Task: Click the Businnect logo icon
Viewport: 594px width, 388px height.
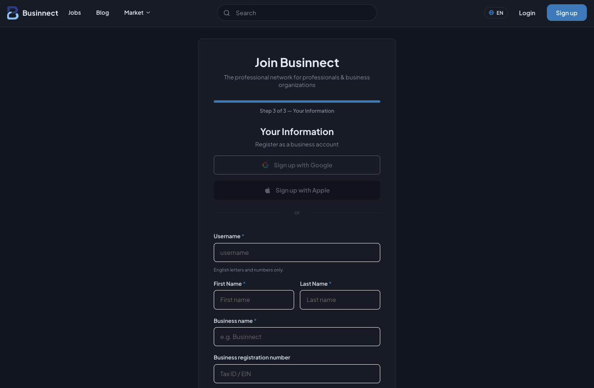Action: point(13,13)
